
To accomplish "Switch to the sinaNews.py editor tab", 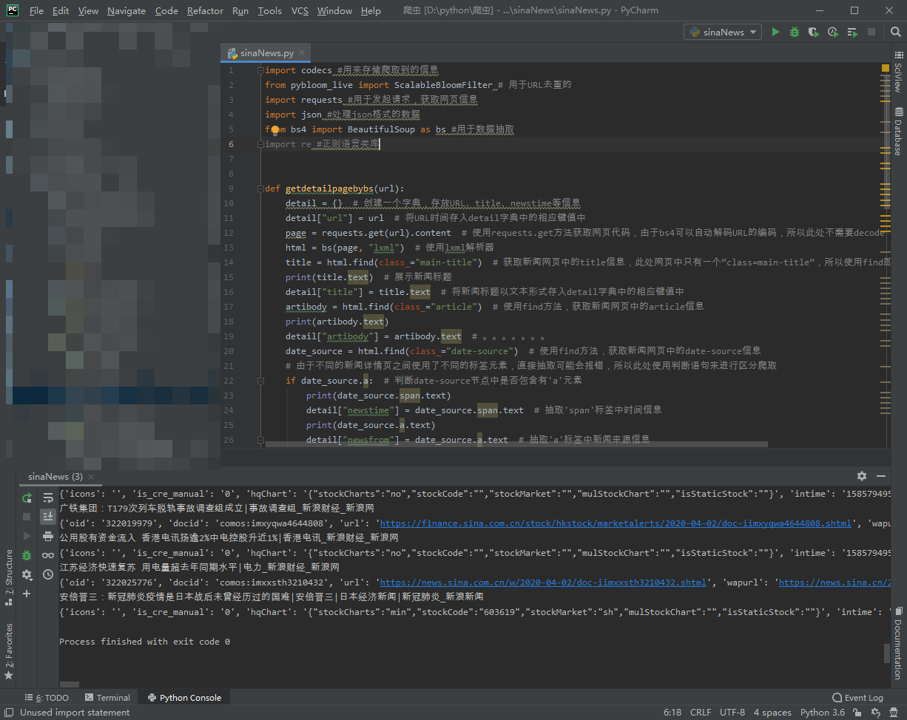I will [x=266, y=53].
